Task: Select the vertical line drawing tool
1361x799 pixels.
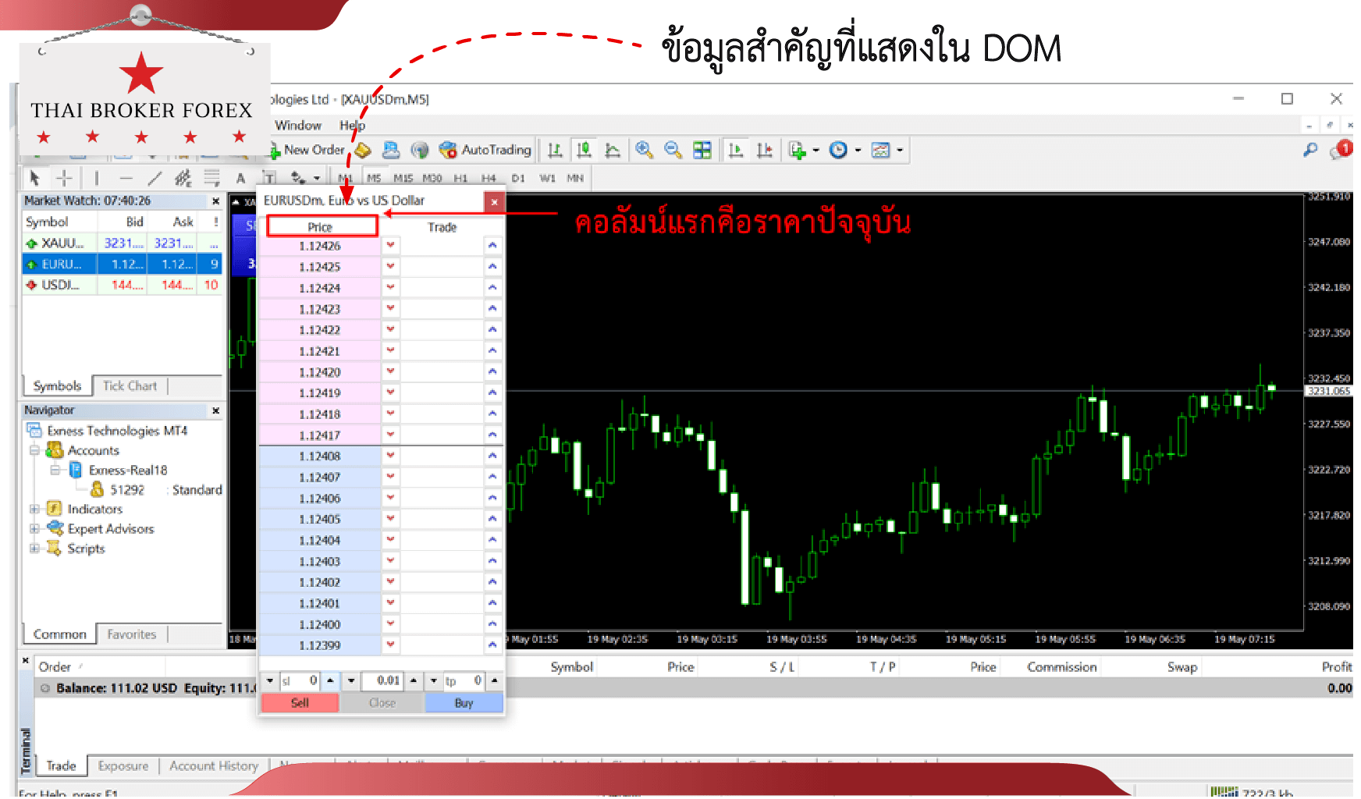Action: pyautogui.click(x=96, y=178)
